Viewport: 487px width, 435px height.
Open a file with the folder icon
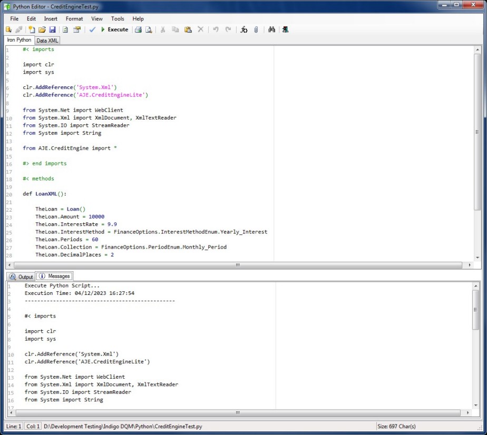pos(42,30)
